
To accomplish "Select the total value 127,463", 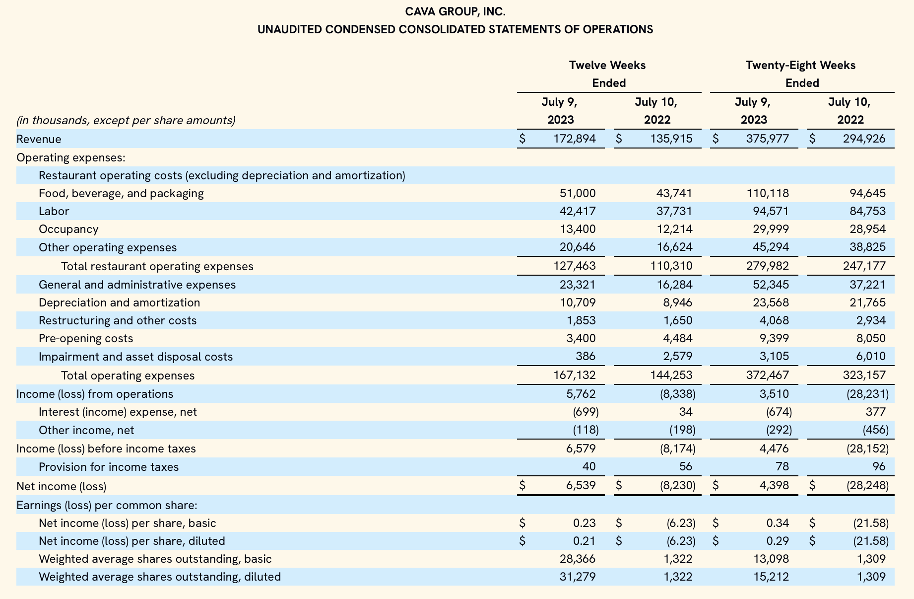I will click(x=575, y=266).
